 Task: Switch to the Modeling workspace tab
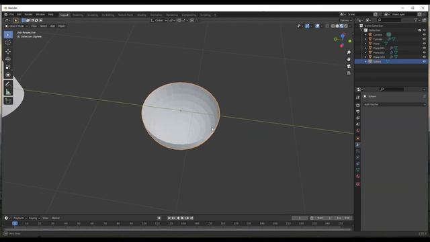point(78,15)
